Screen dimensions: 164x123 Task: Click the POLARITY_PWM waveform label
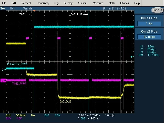point(17,64)
